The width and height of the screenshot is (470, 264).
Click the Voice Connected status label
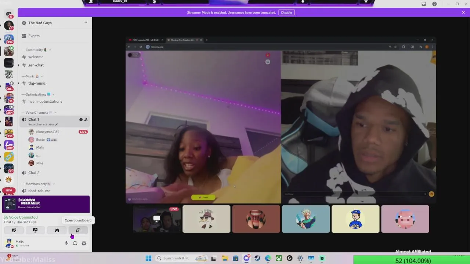(x=23, y=217)
